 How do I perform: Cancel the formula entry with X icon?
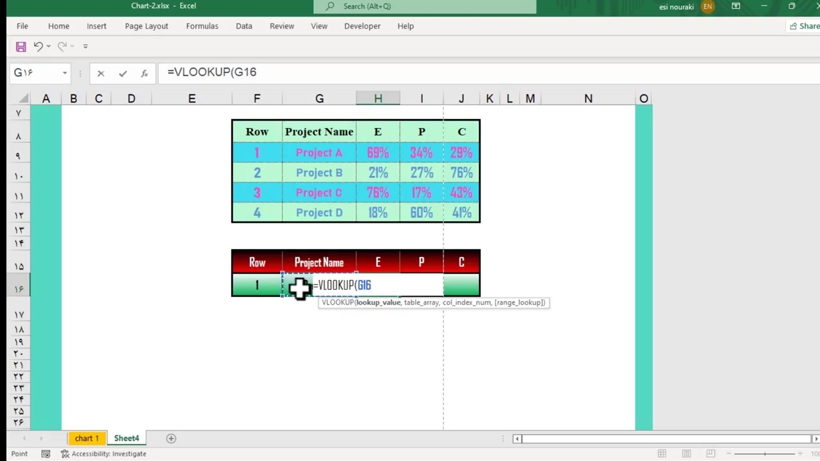click(101, 73)
